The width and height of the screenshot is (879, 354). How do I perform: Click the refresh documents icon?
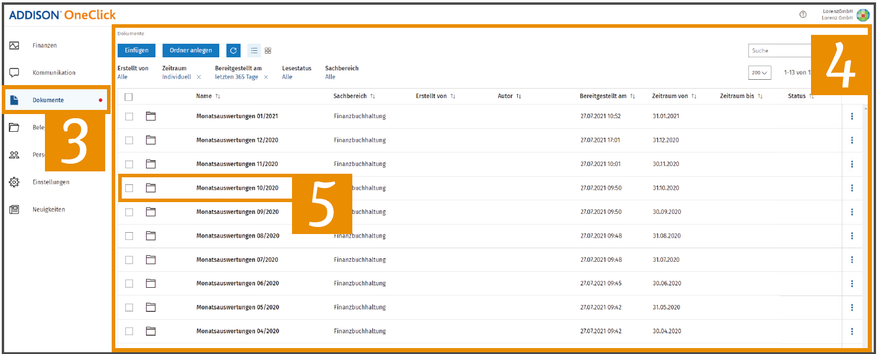233,51
